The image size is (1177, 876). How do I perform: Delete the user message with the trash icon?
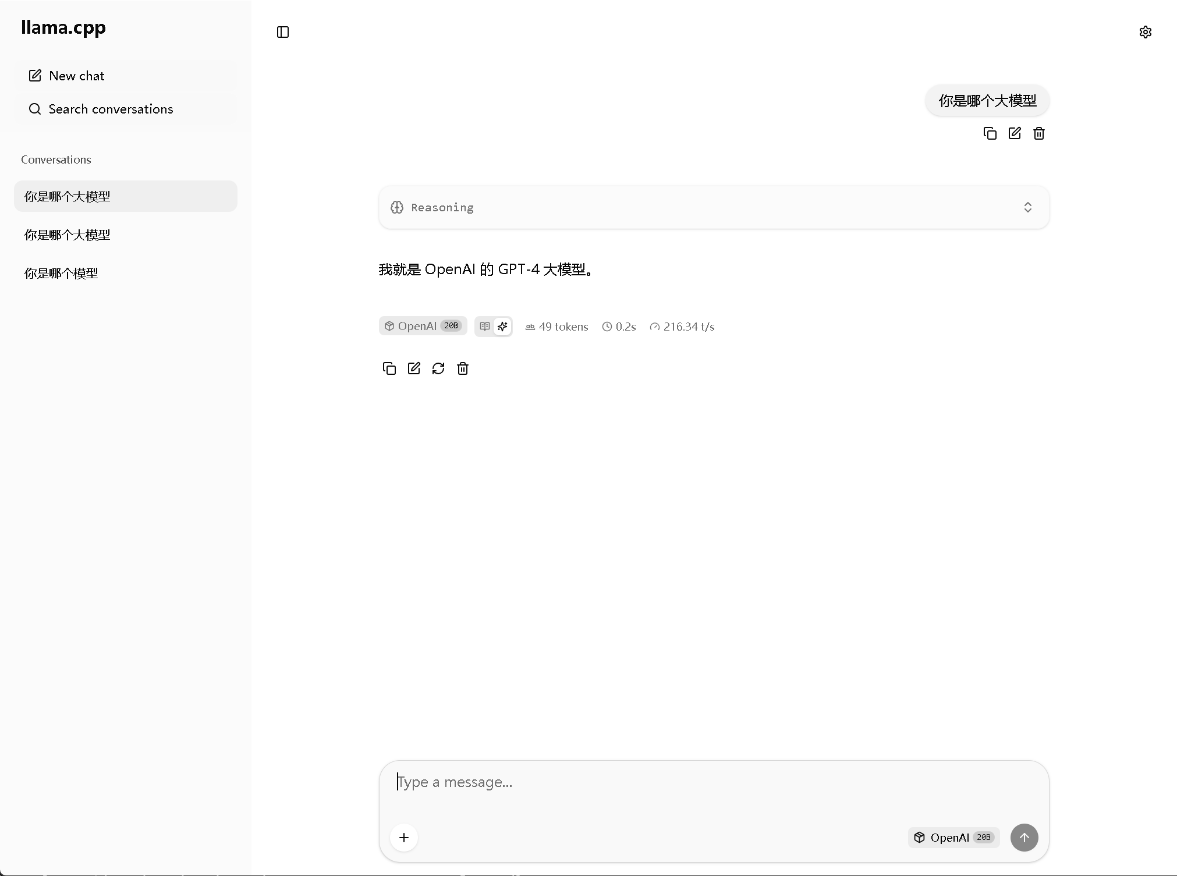click(1039, 133)
